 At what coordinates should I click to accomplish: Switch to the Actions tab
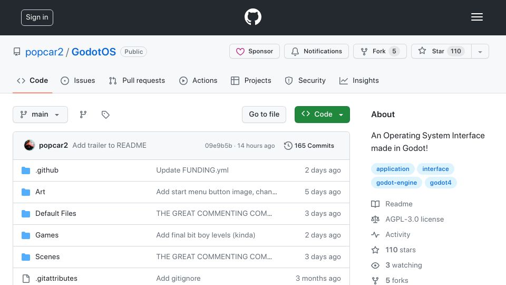tap(198, 80)
